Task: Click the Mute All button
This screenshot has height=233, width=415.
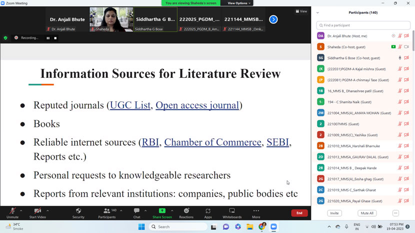Action: pyautogui.click(x=367, y=213)
